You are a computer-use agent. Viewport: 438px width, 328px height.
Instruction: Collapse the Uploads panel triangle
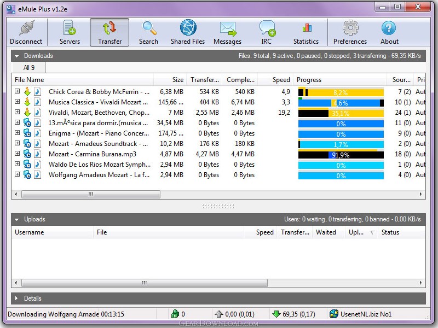[x=17, y=220]
